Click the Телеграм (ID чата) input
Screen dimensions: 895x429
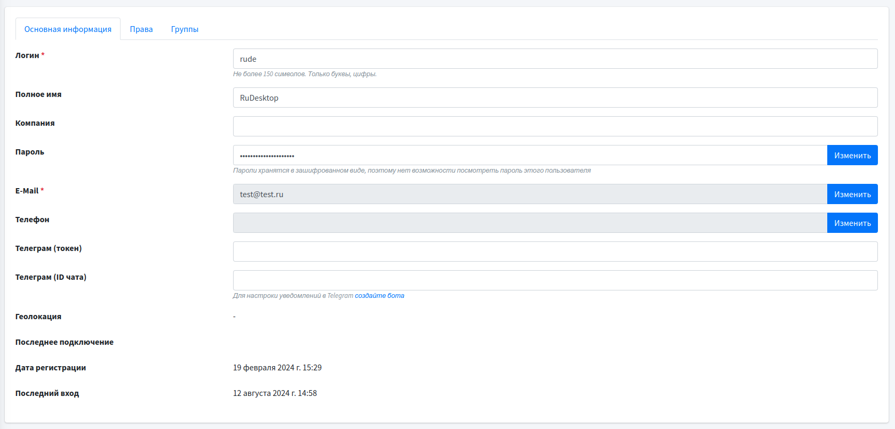[x=555, y=281]
